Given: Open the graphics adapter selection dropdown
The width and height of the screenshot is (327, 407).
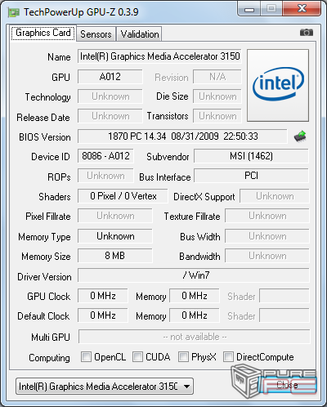Looking at the screenshot, I should (105, 386).
